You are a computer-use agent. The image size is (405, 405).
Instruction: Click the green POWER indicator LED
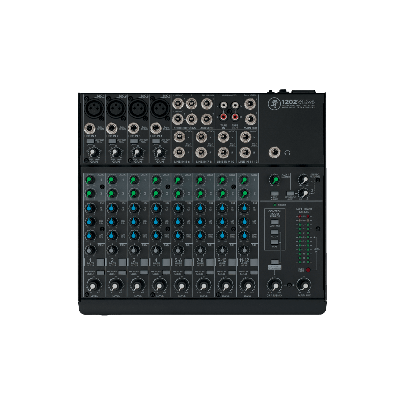point(275,205)
